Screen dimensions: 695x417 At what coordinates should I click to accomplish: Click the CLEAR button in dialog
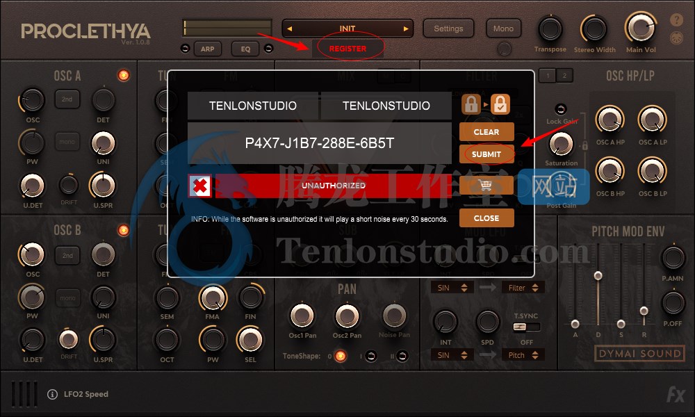tap(486, 132)
